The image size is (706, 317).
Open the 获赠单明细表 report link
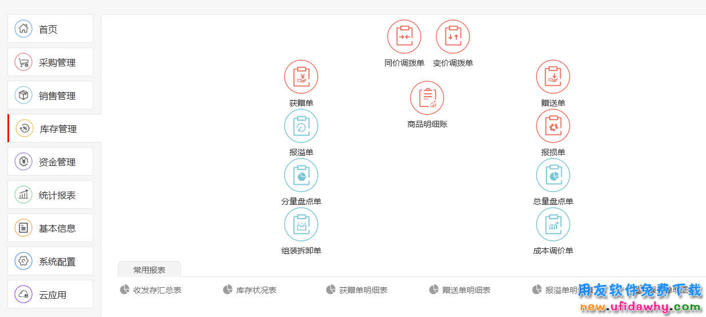coord(363,290)
